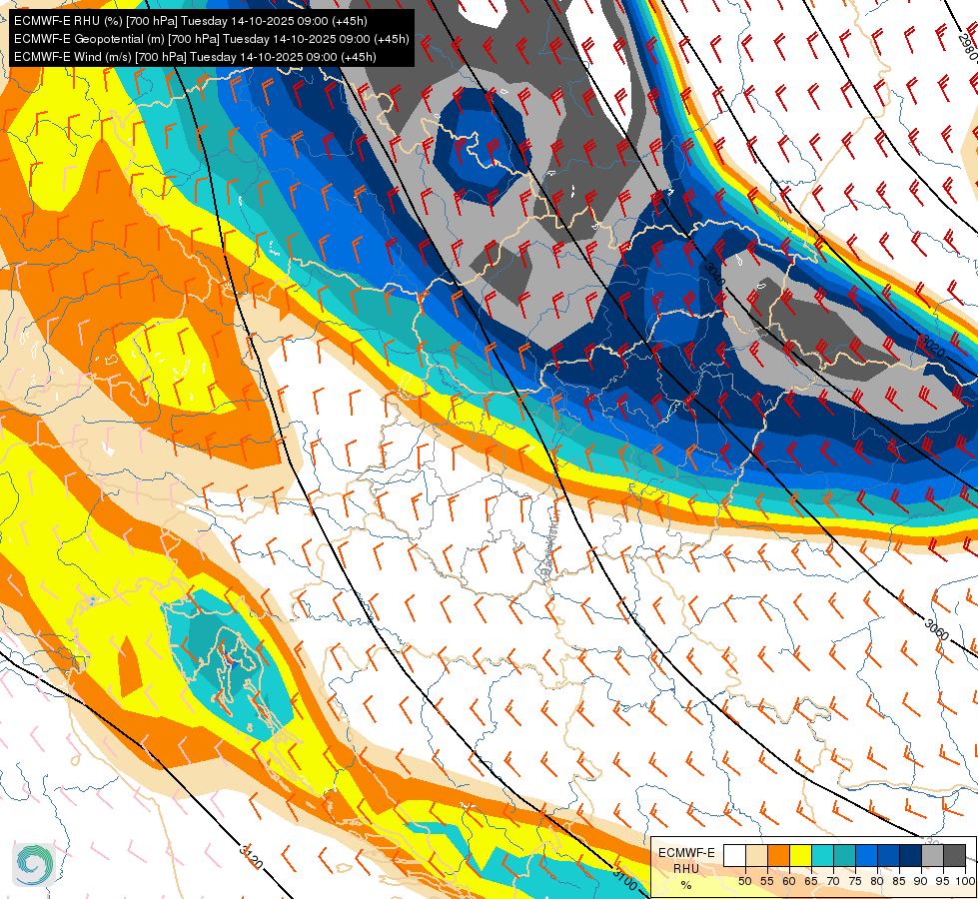Click the ECMWF-E Geopotential header line
Screen dimensions: 978x899
point(210,39)
